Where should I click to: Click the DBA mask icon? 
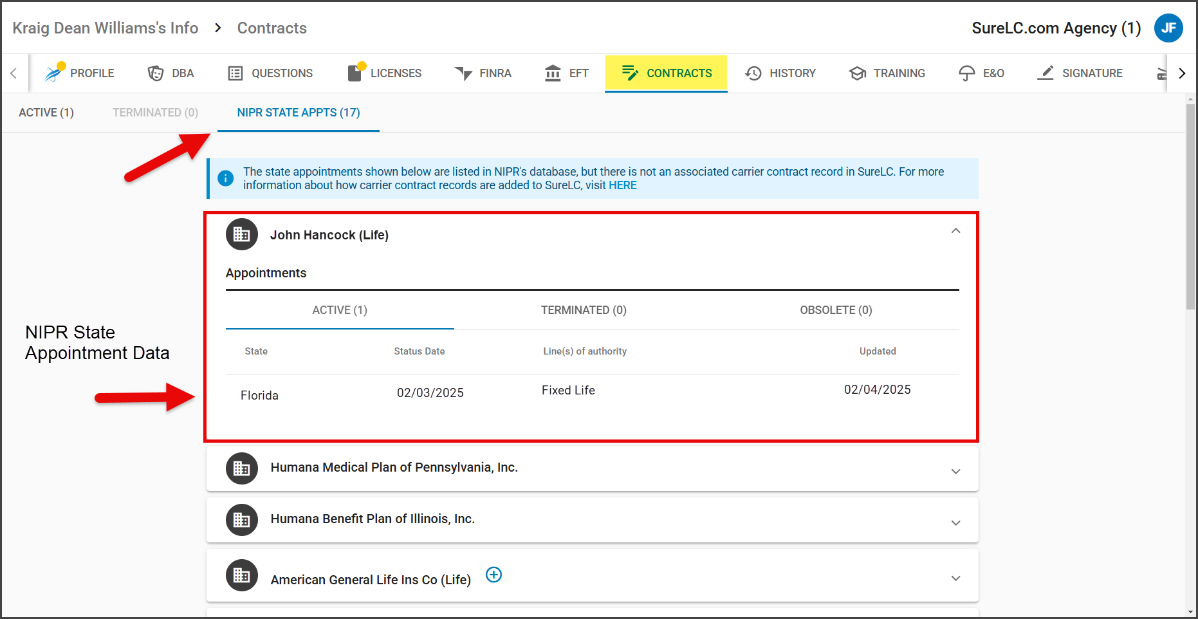click(156, 73)
